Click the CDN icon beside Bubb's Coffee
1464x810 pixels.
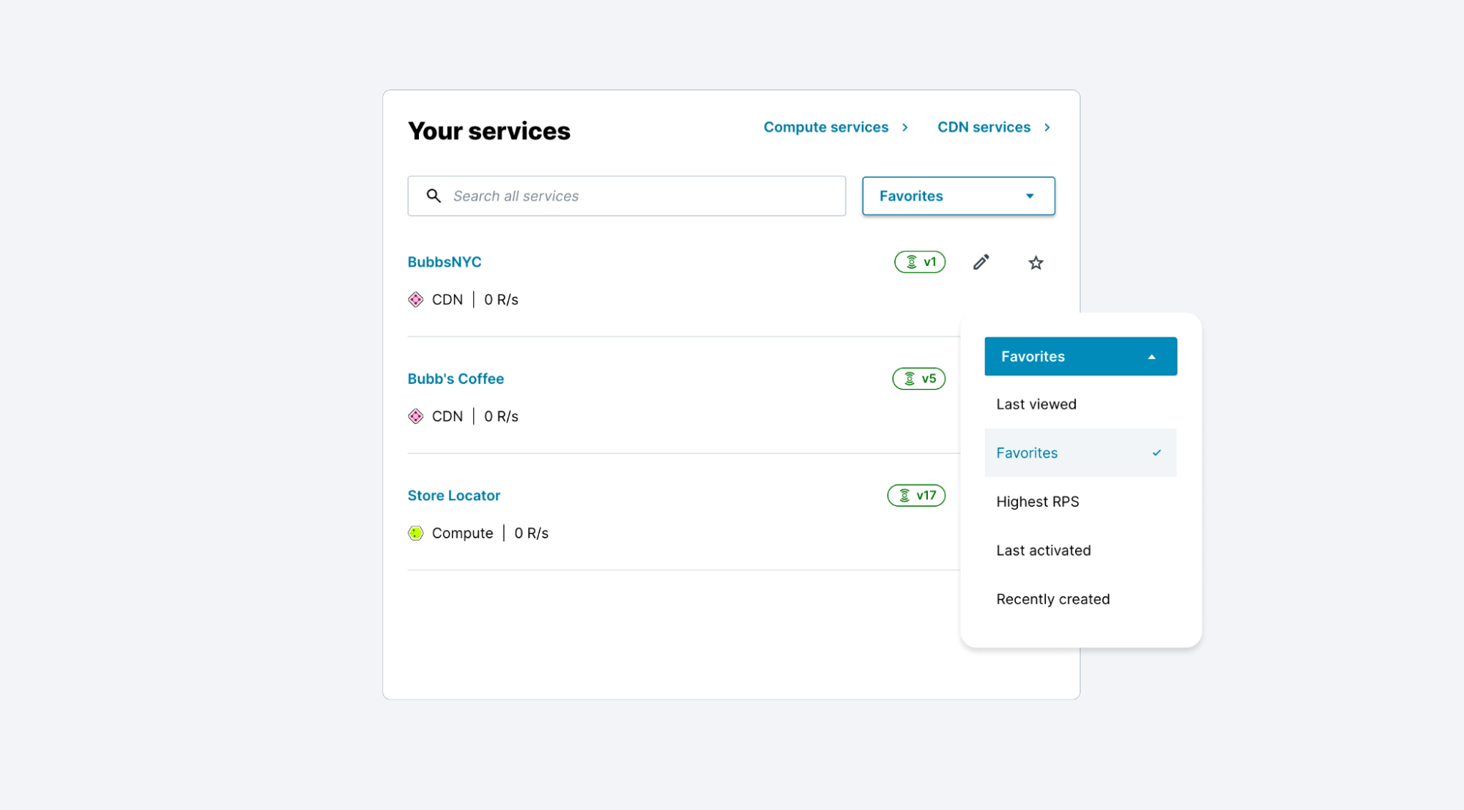(x=416, y=415)
